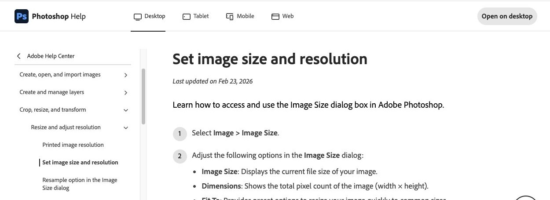Collapse Crop, resize, and transform chevron
The width and height of the screenshot is (550, 200).
point(126,110)
